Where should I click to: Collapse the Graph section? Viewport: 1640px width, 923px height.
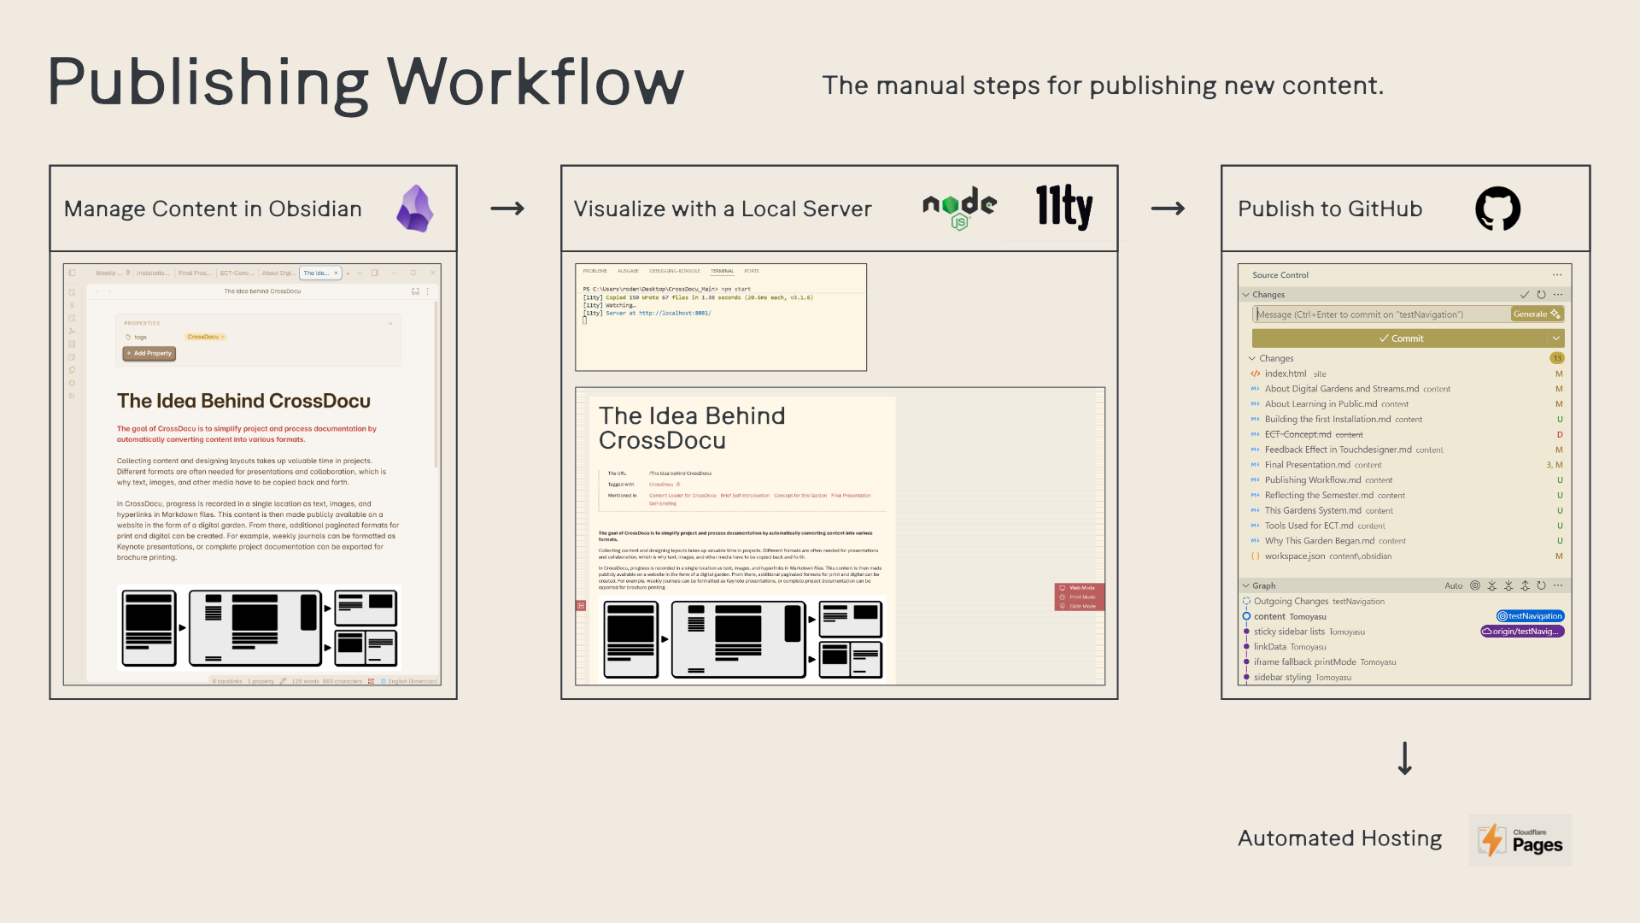[x=1246, y=586]
